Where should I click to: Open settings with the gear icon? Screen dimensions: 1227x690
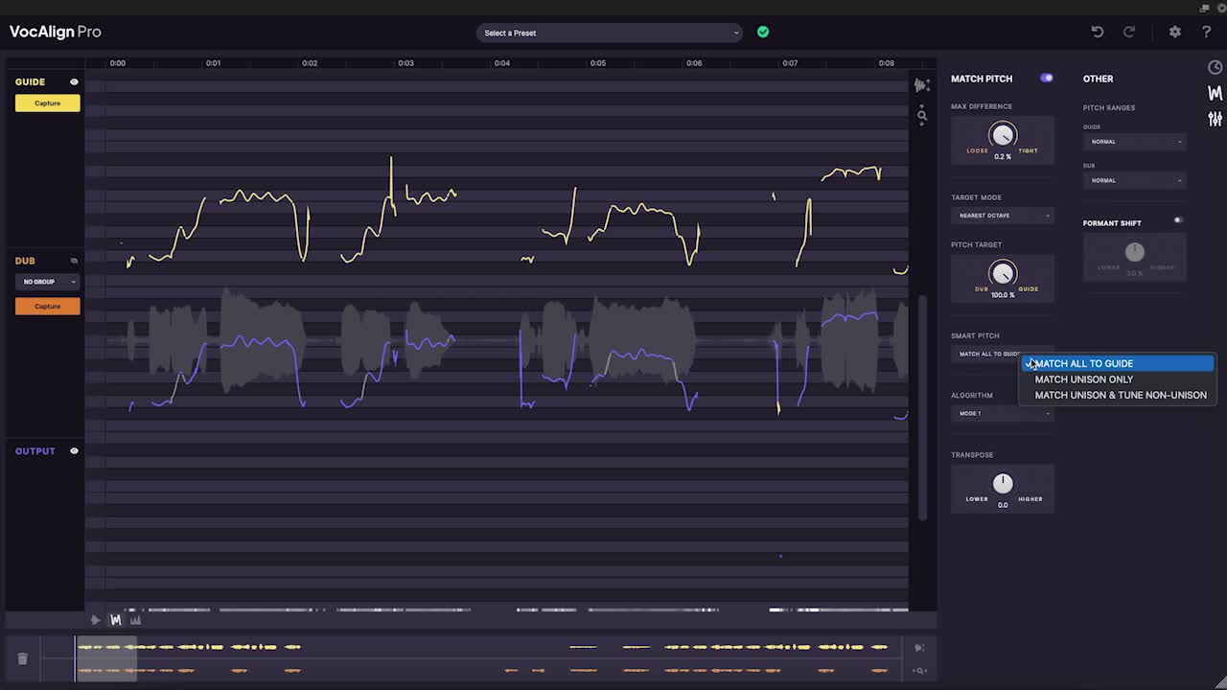[1175, 32]
